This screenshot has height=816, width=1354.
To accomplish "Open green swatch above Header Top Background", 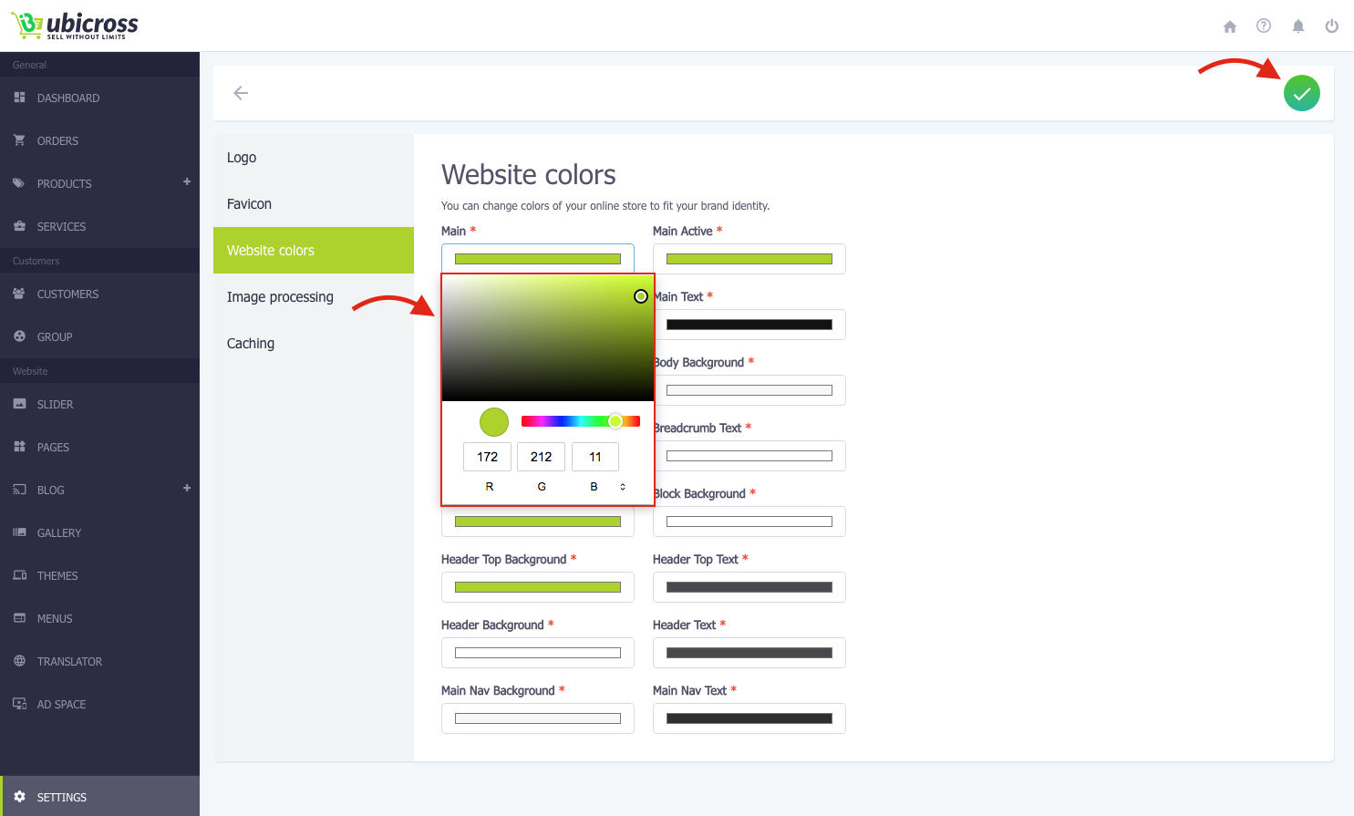I will tap(538, 522).
